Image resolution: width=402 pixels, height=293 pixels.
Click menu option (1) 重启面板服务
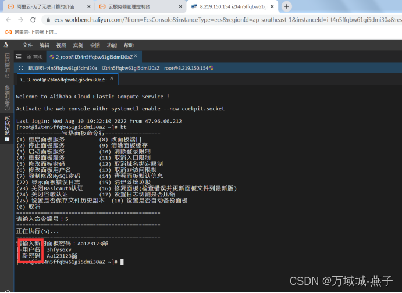coord(41,140)
